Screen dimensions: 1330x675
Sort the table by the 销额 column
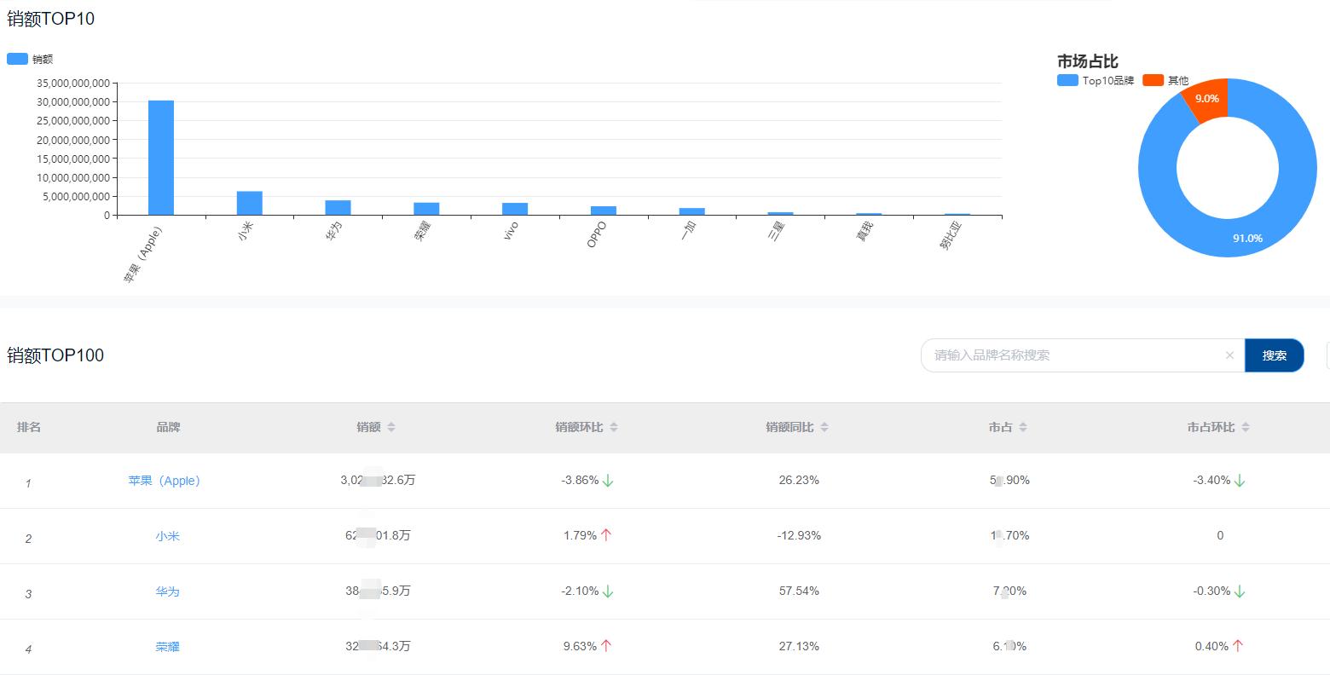tap(391, 427)
